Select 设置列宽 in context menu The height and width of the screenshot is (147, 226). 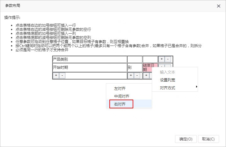175,80
